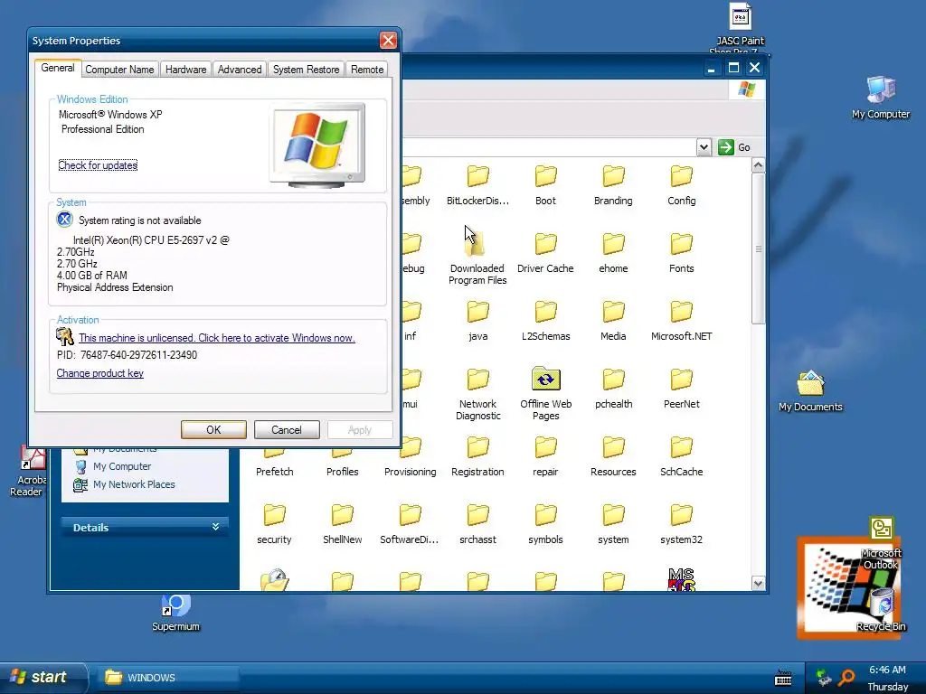Click the Check for updates link
926x694 pixels.
98,165
